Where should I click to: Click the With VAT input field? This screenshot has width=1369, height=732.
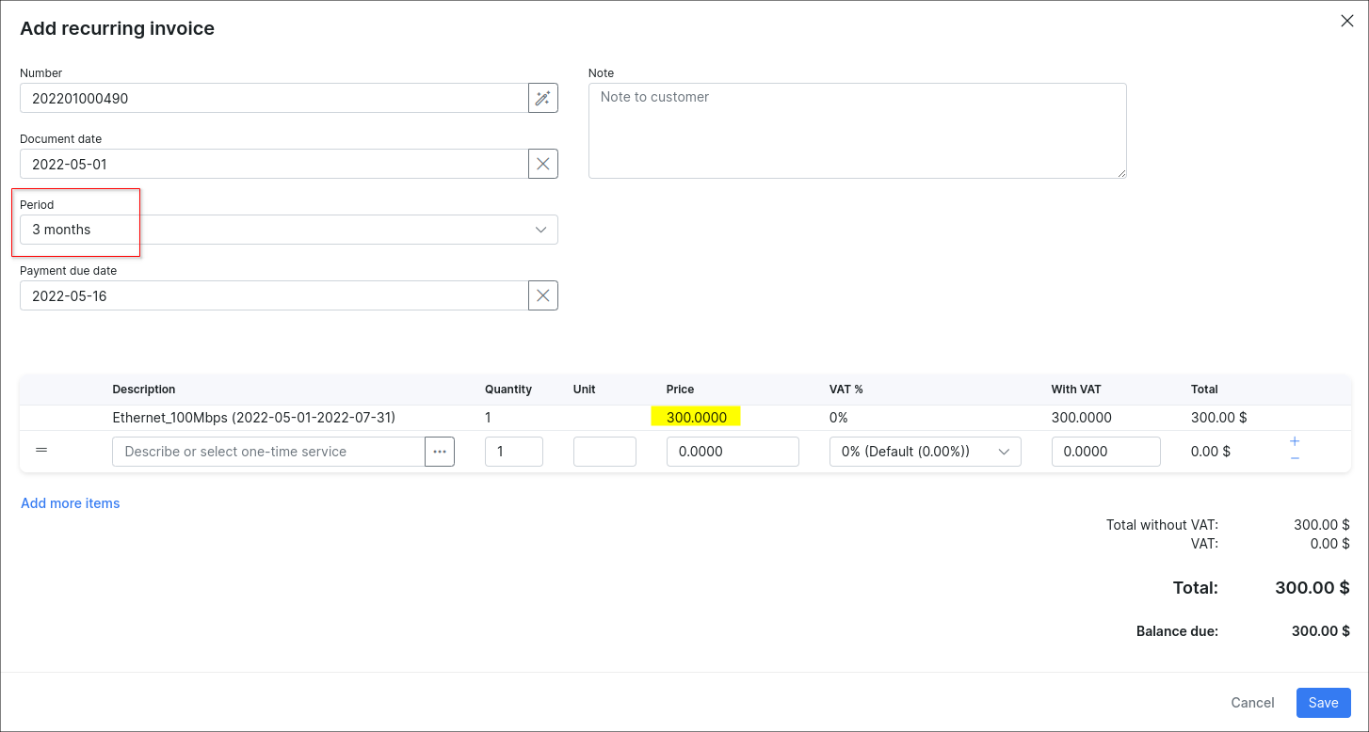[1105, 452]
